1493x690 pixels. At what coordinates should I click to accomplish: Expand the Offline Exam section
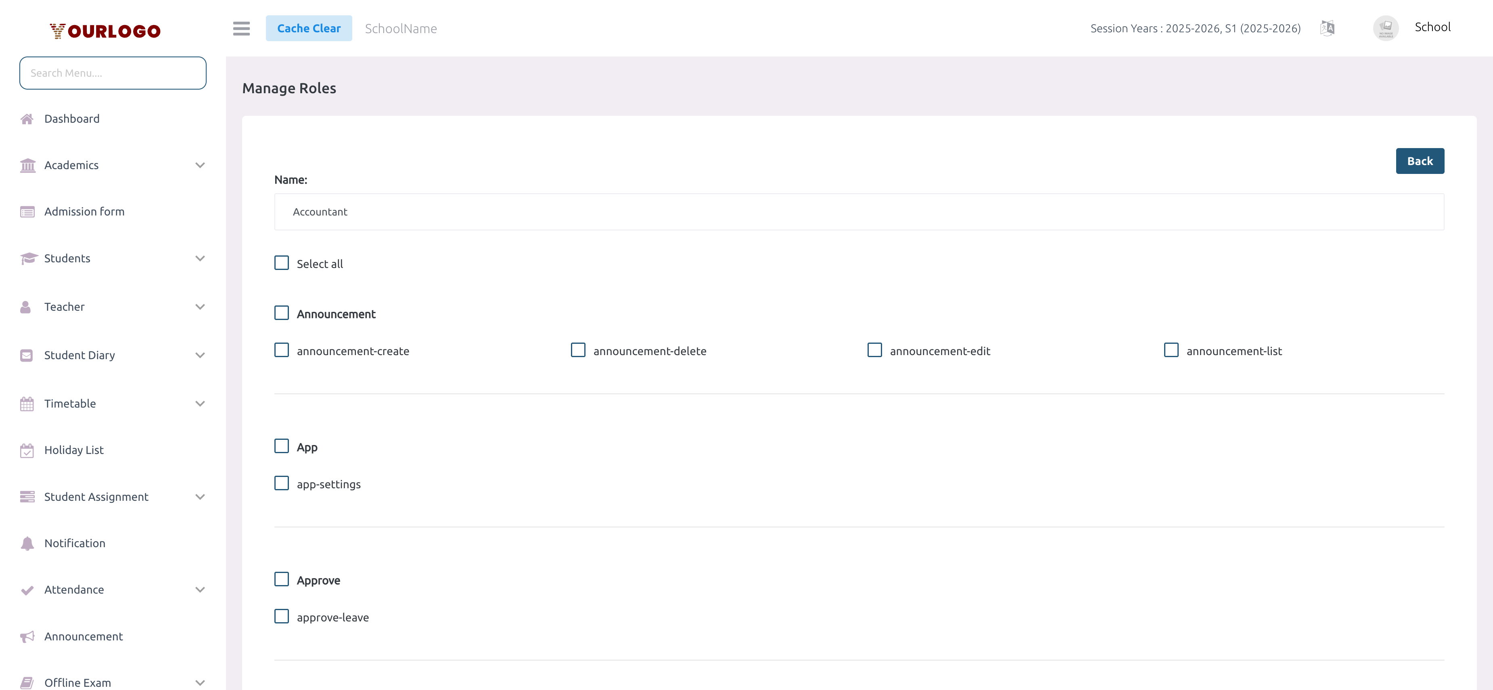200,682
